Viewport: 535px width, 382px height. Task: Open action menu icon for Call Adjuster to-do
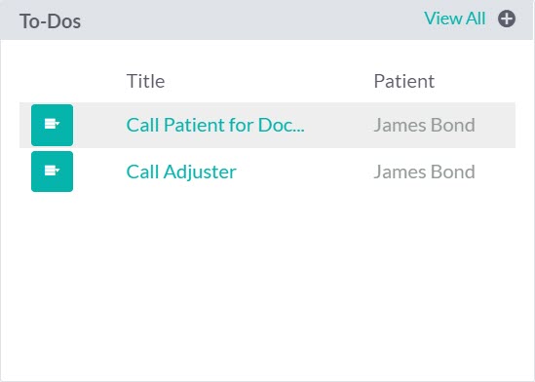click(x=52, y=171)
